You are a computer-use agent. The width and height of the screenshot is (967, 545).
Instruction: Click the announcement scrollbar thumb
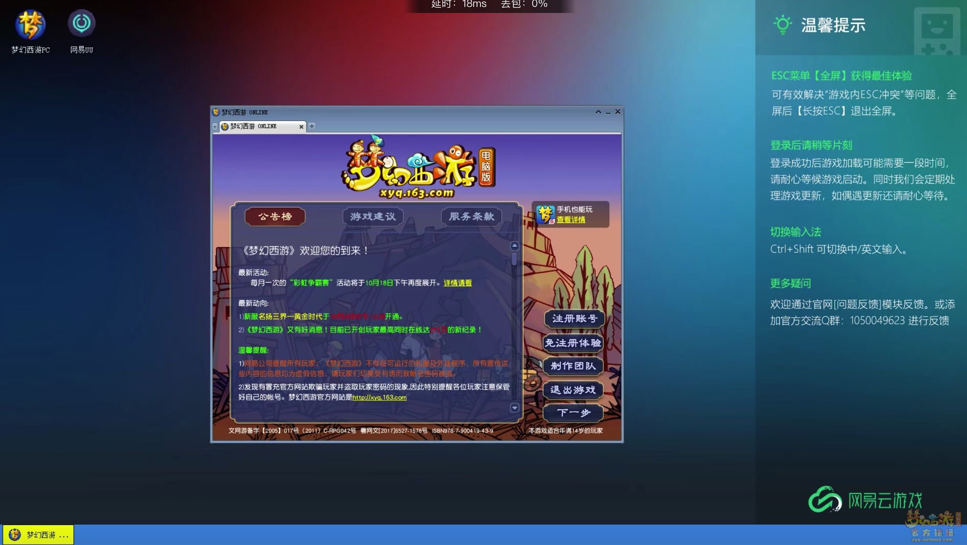pyautogui.click(x=514, y=260)
